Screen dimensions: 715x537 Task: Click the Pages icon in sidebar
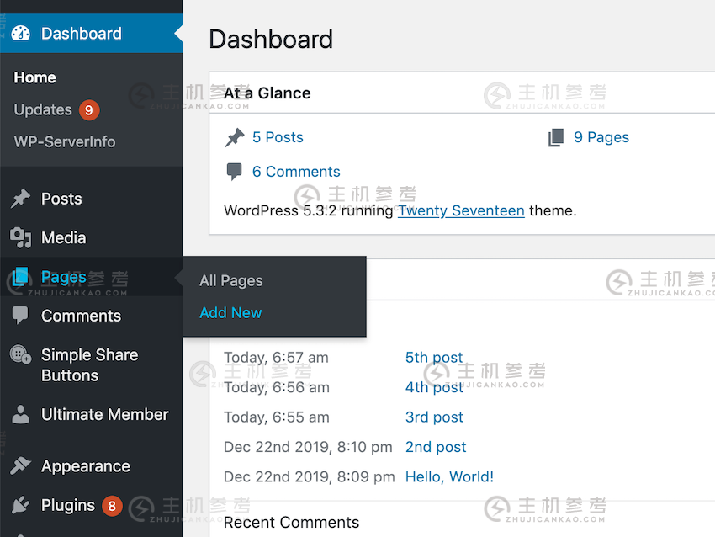pos(20,276)
